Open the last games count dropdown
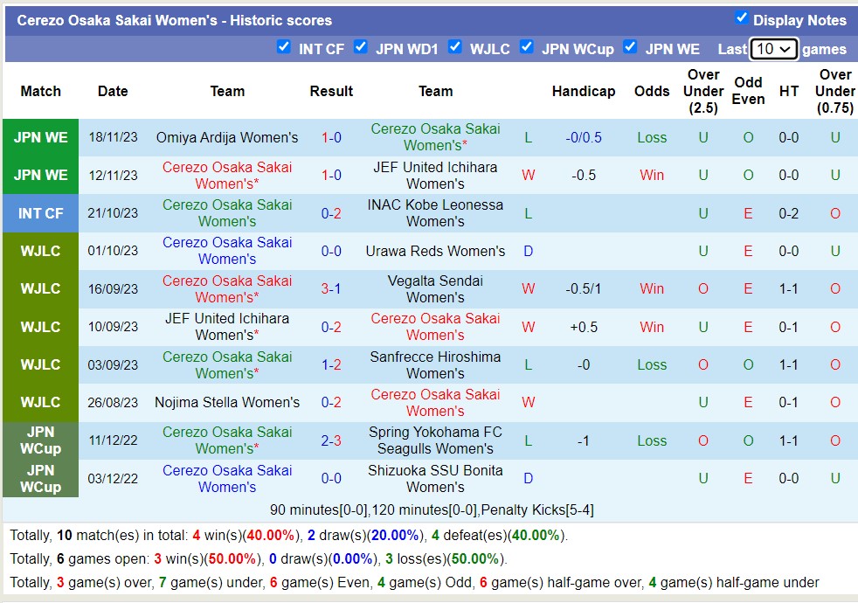The image size is (858, 603). (x=774, y=49)
